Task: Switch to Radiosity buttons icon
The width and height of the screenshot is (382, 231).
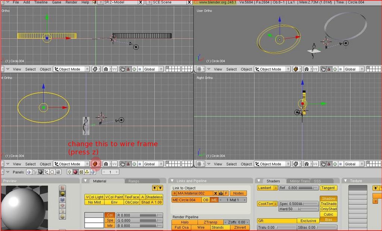Action: [87, 172]
